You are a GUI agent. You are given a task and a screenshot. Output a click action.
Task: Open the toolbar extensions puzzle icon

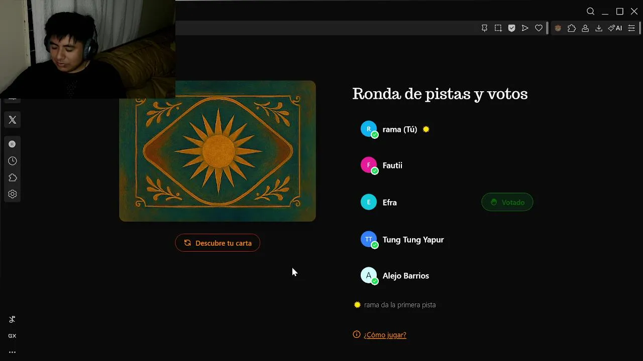572,28
